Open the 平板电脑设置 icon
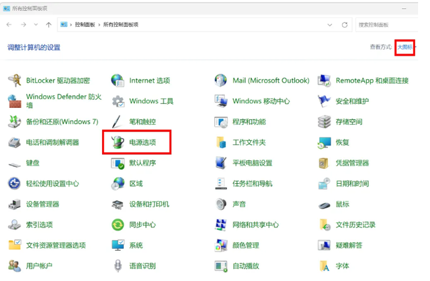 point(221,163)
